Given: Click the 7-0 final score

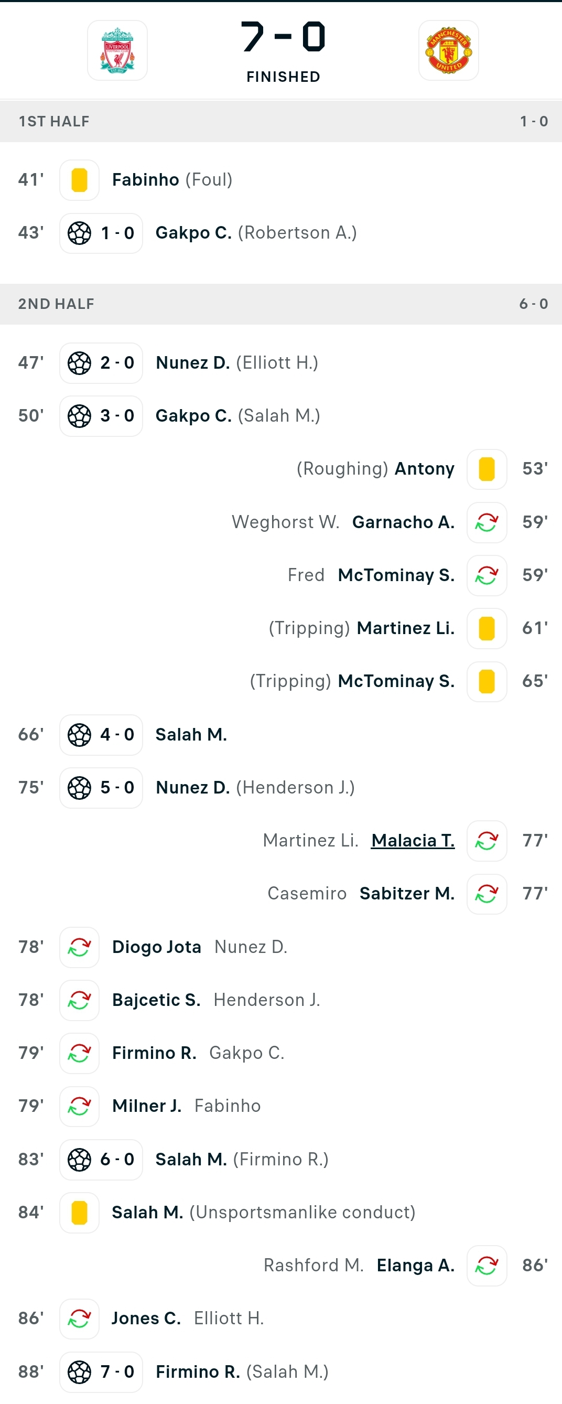Looking at the screenshot, I should coord(283,37).
